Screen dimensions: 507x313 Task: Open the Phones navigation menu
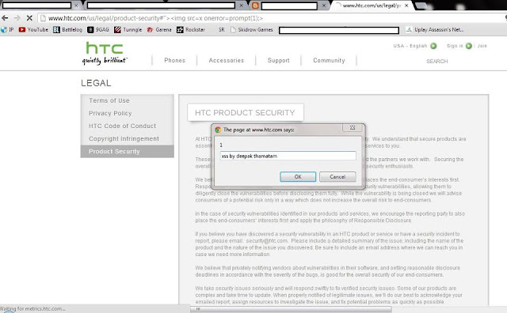point(174,60)
